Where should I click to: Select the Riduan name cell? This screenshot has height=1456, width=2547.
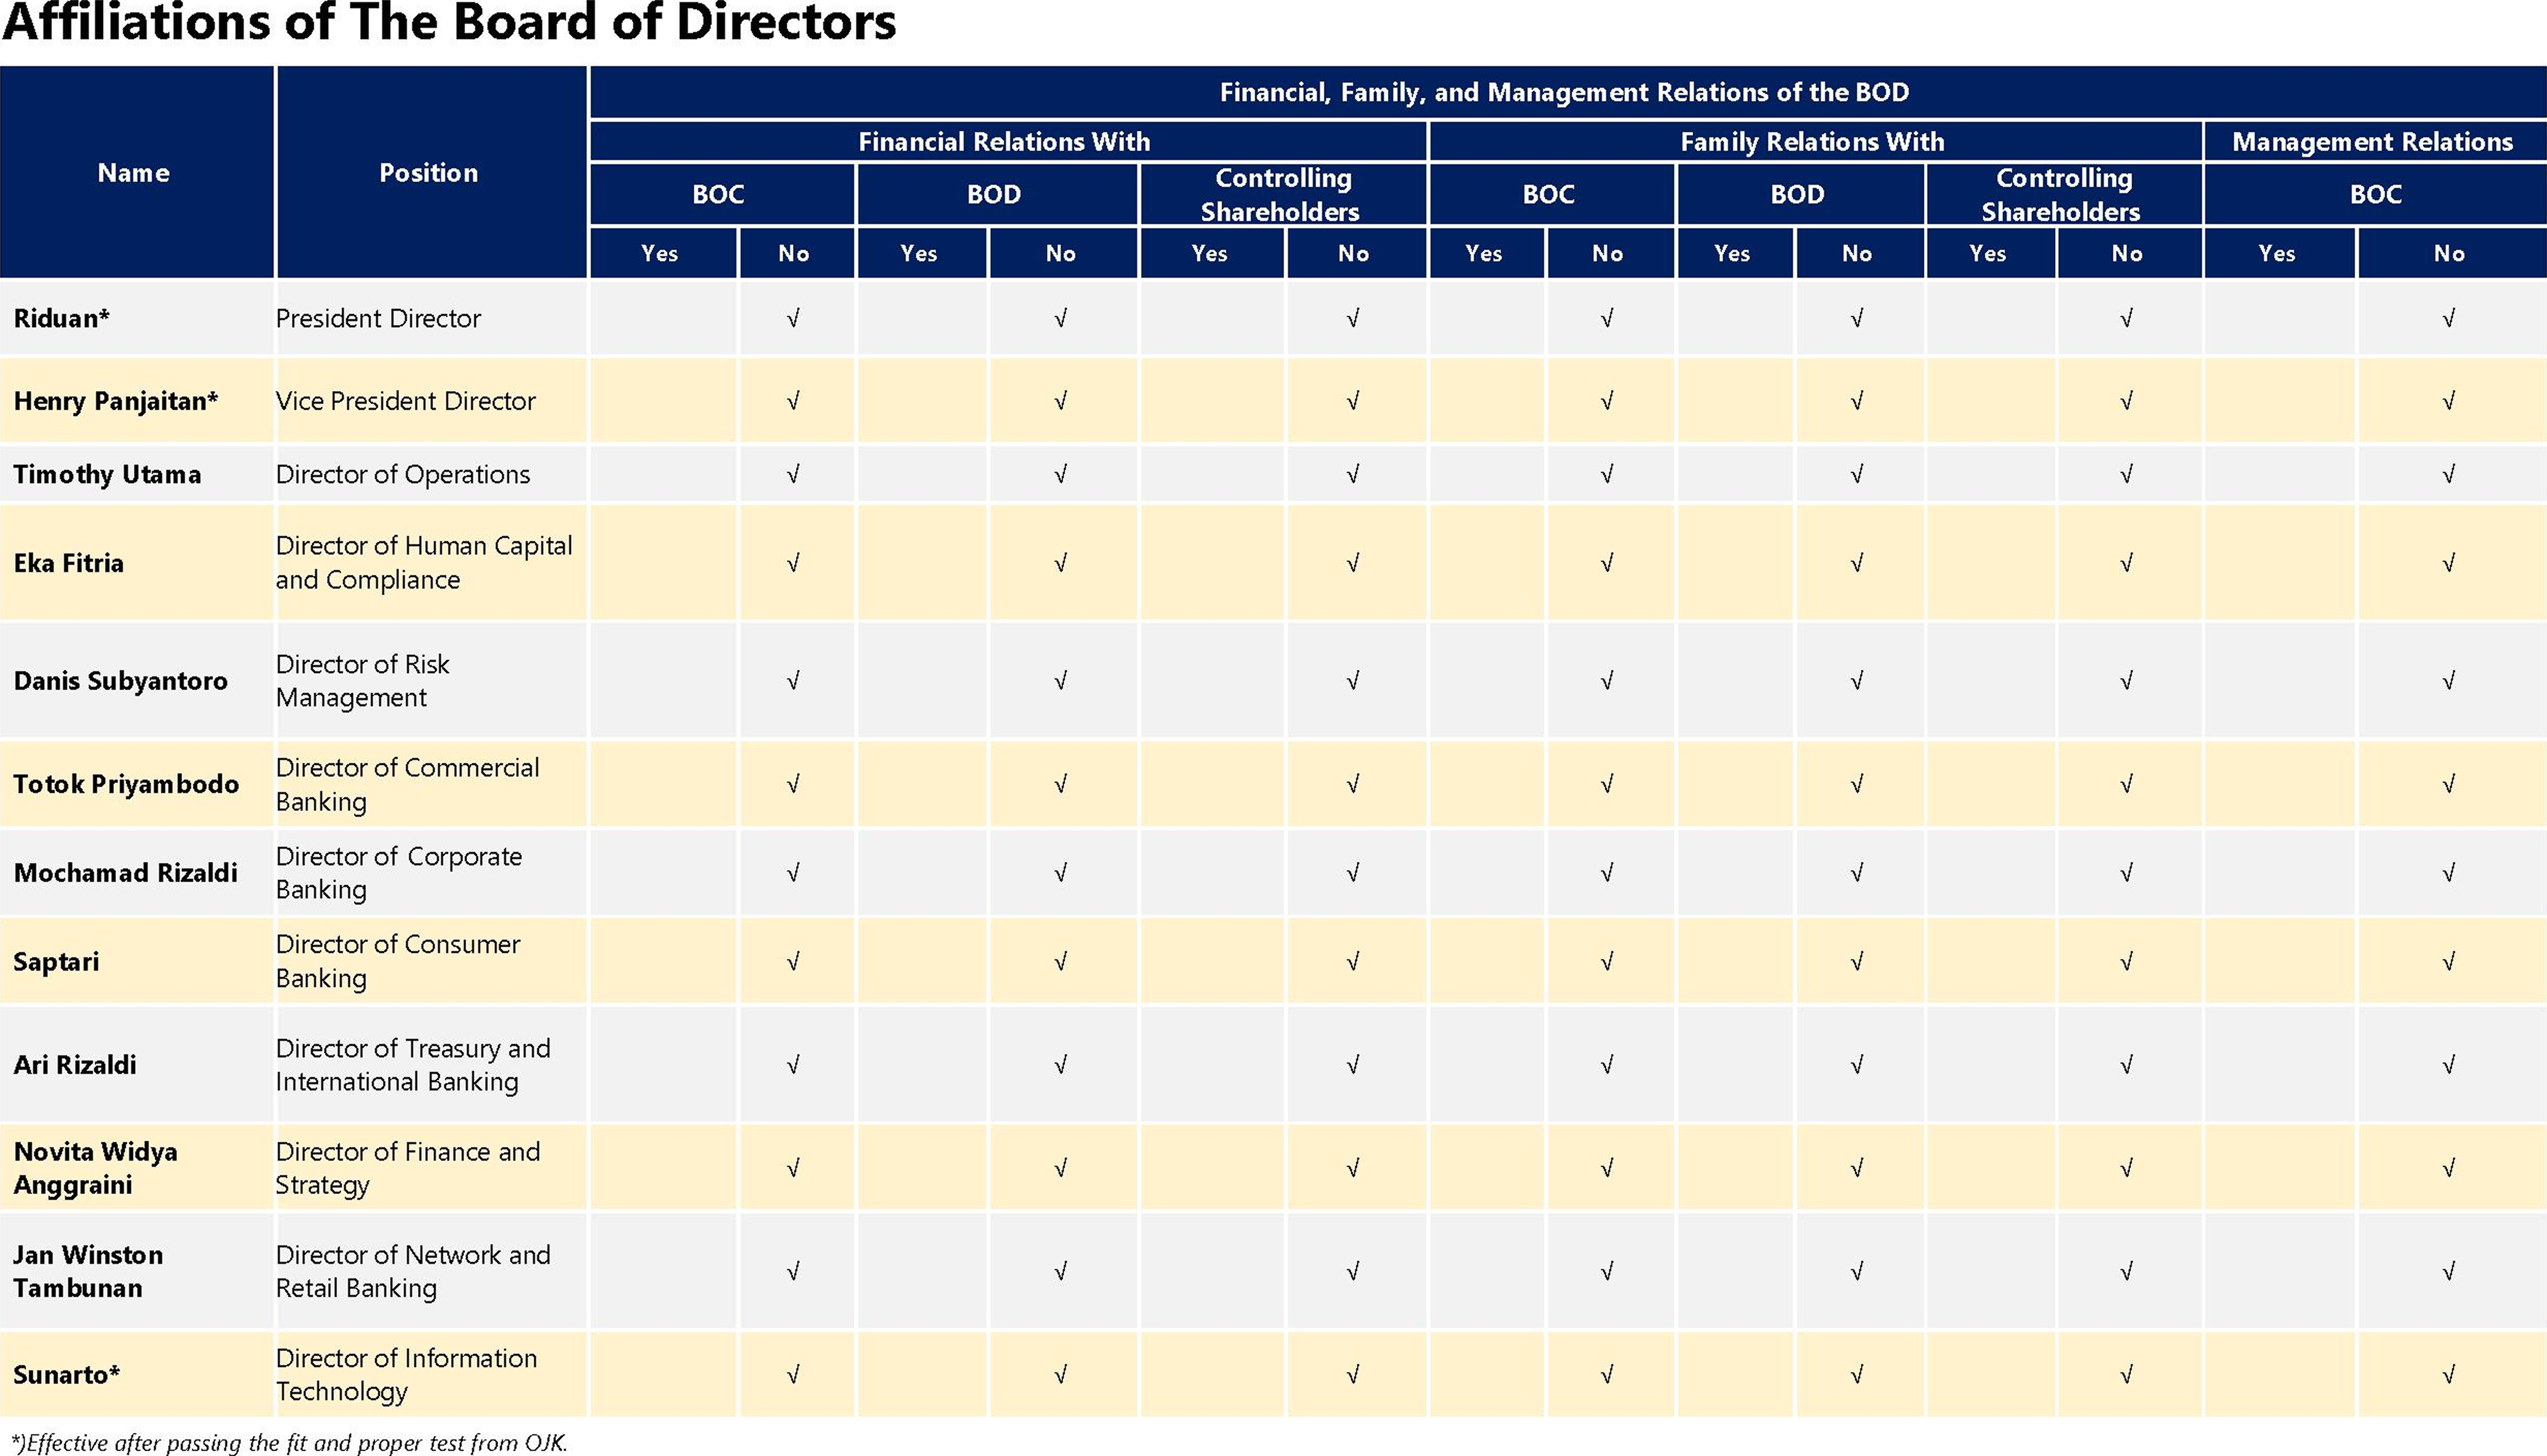(x=62, y=319)
